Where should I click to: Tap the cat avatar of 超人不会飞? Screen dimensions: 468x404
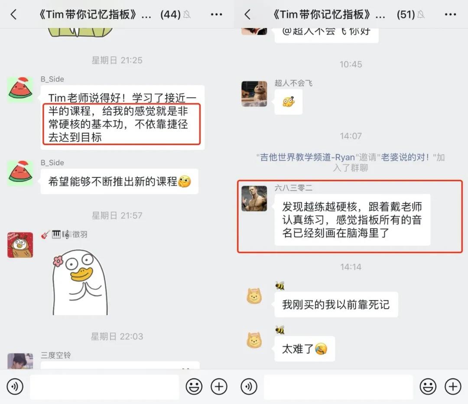coord(254,94)
